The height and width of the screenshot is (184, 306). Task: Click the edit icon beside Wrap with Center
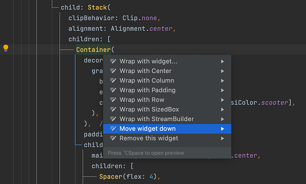[x=113, y=71]
